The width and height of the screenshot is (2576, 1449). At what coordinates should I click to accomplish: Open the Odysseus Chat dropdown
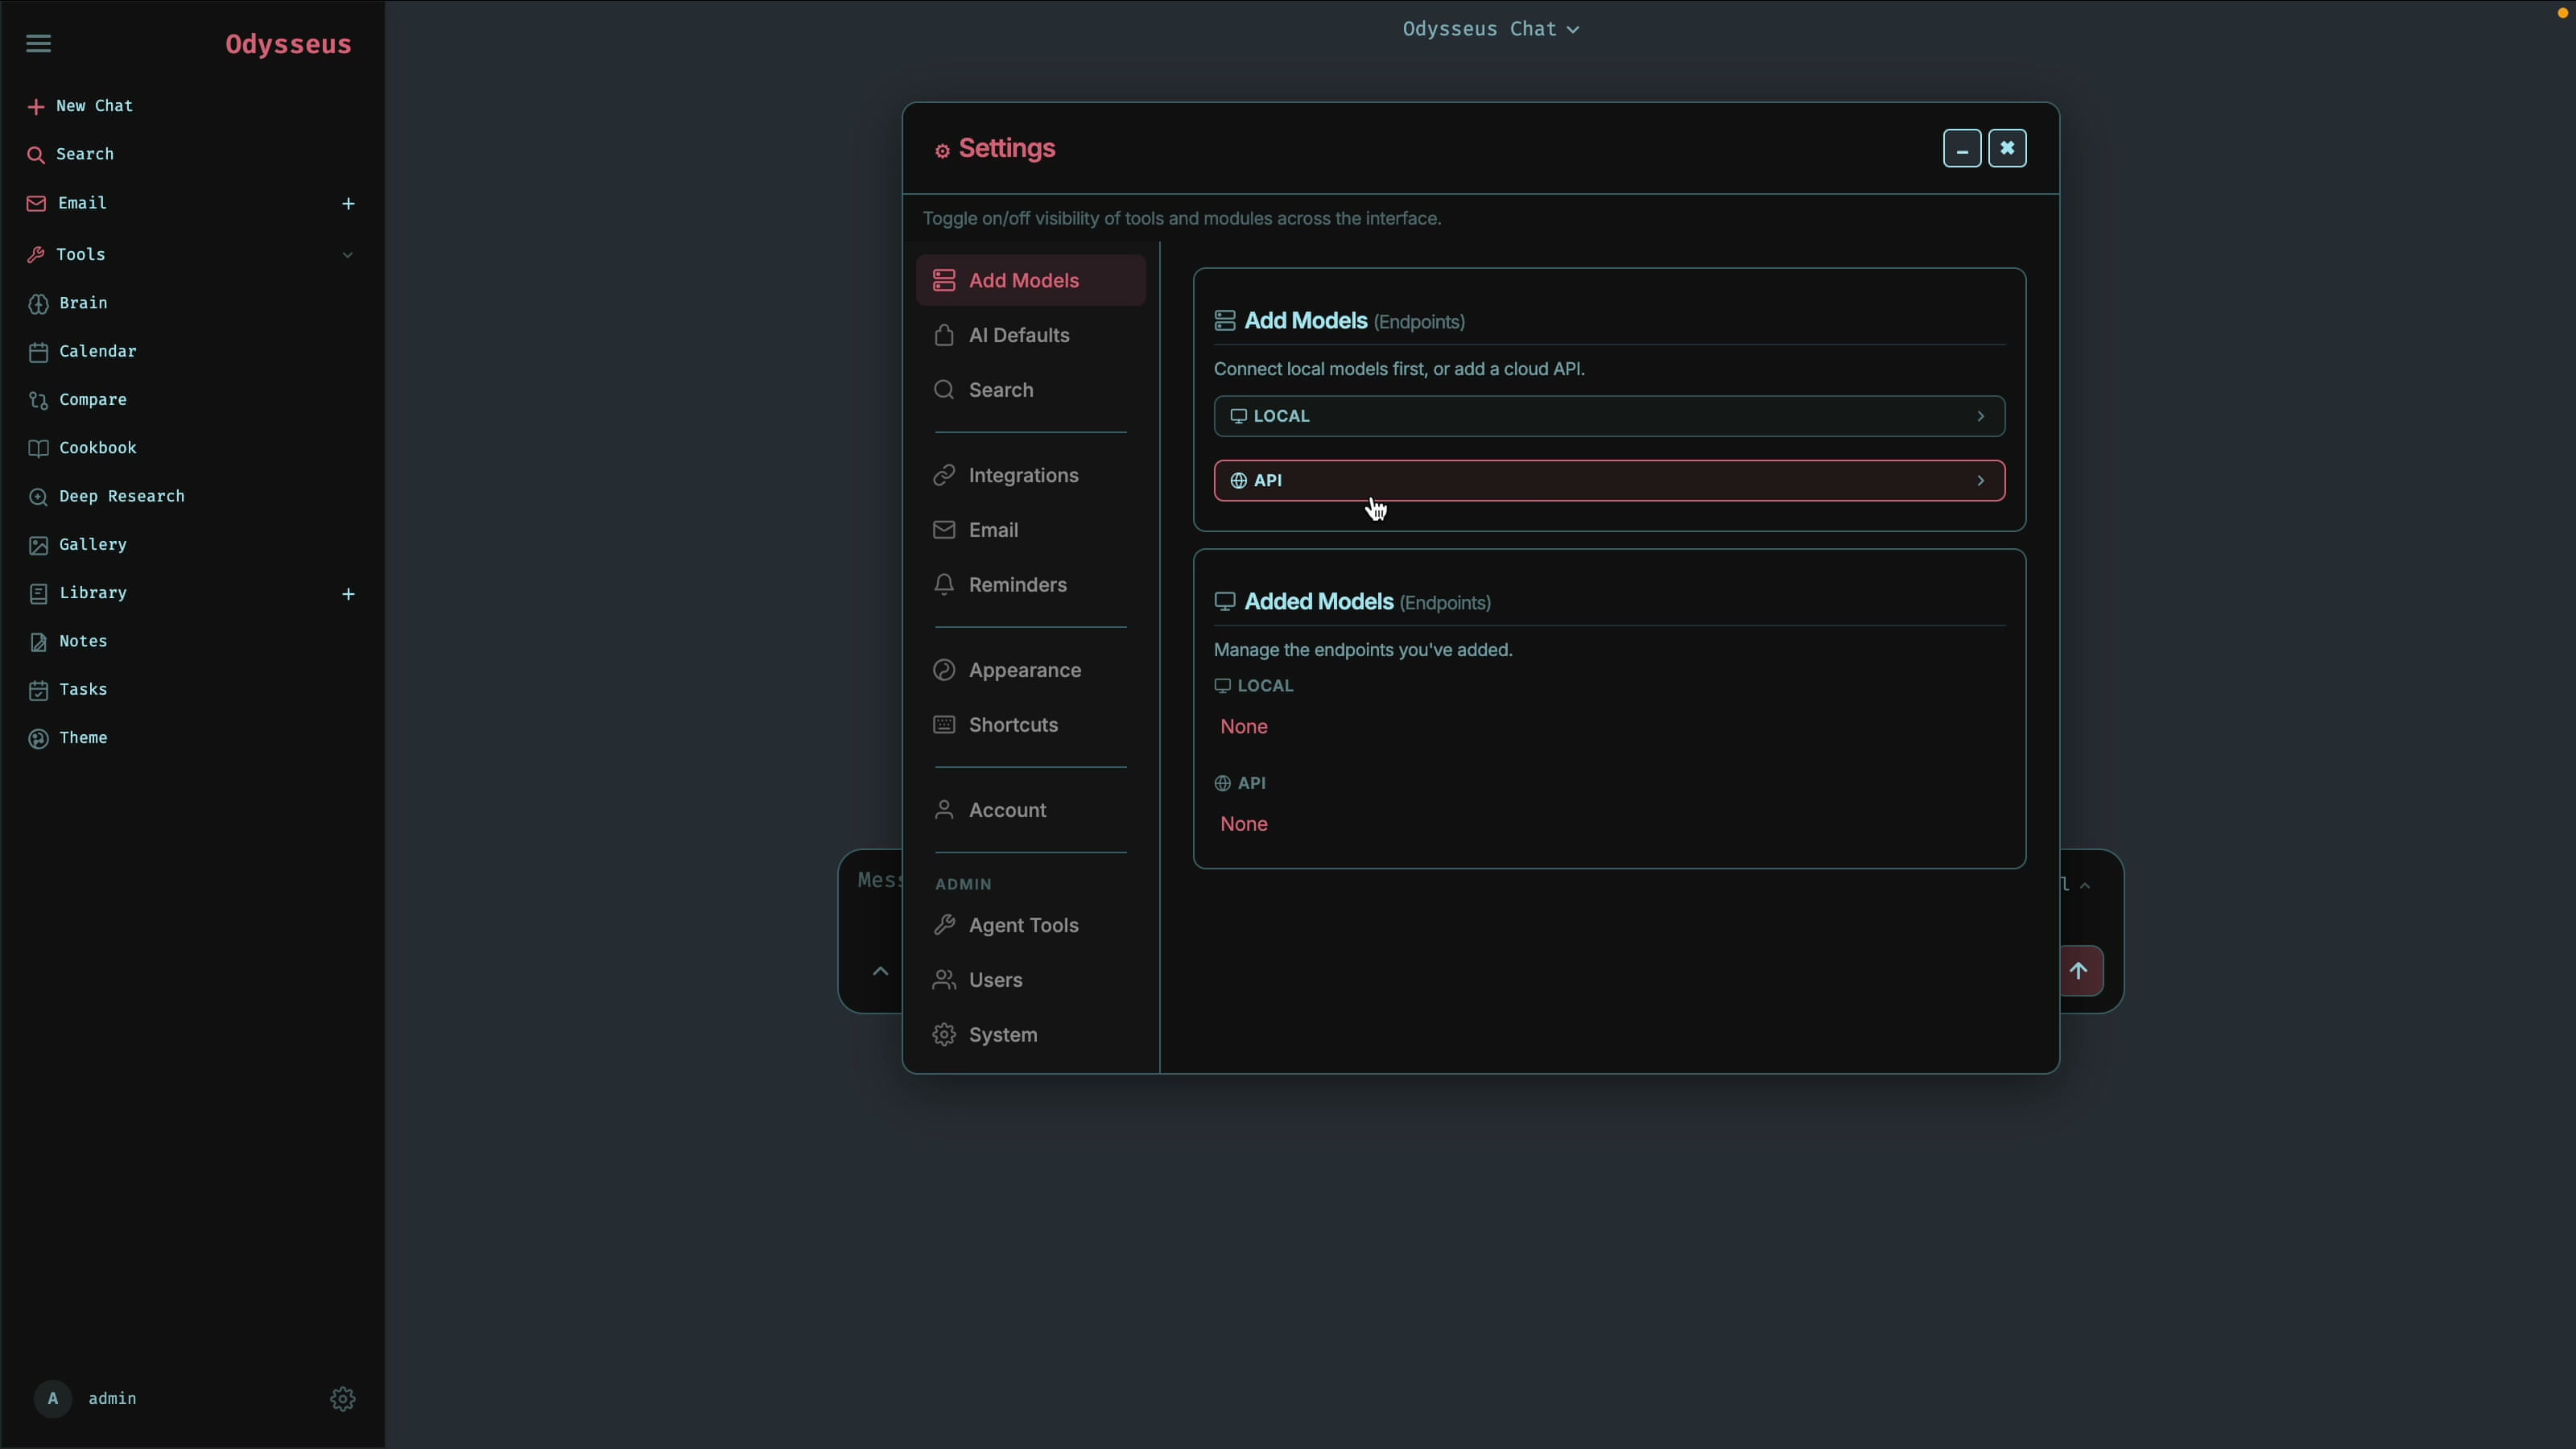[x=1490, y=29]
